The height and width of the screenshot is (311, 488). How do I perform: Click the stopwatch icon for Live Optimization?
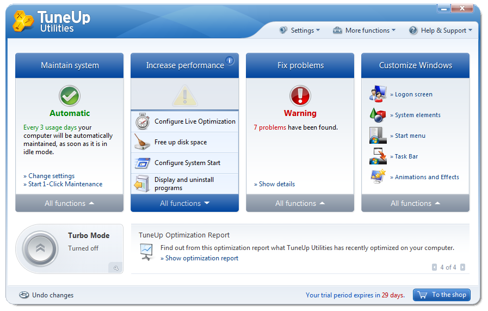point(143,121)
